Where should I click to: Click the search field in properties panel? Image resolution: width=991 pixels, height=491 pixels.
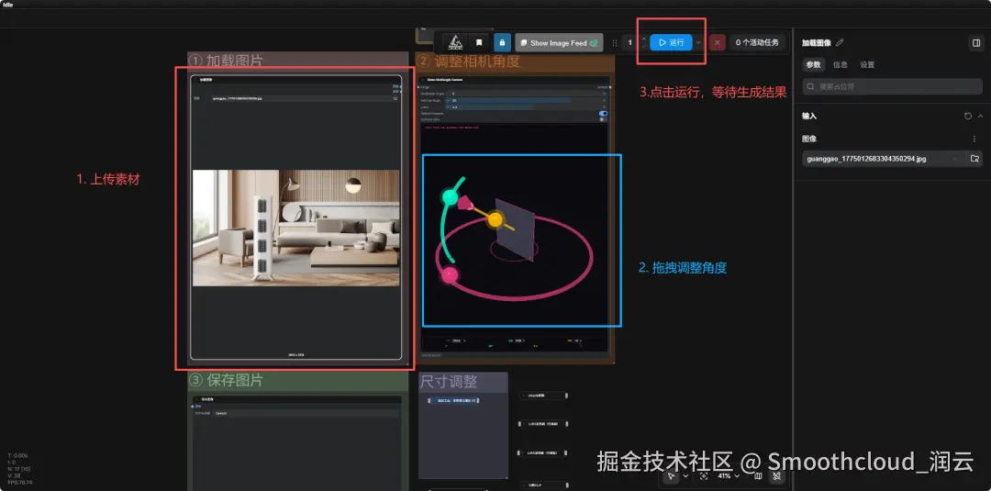click(x=892, y=86)
